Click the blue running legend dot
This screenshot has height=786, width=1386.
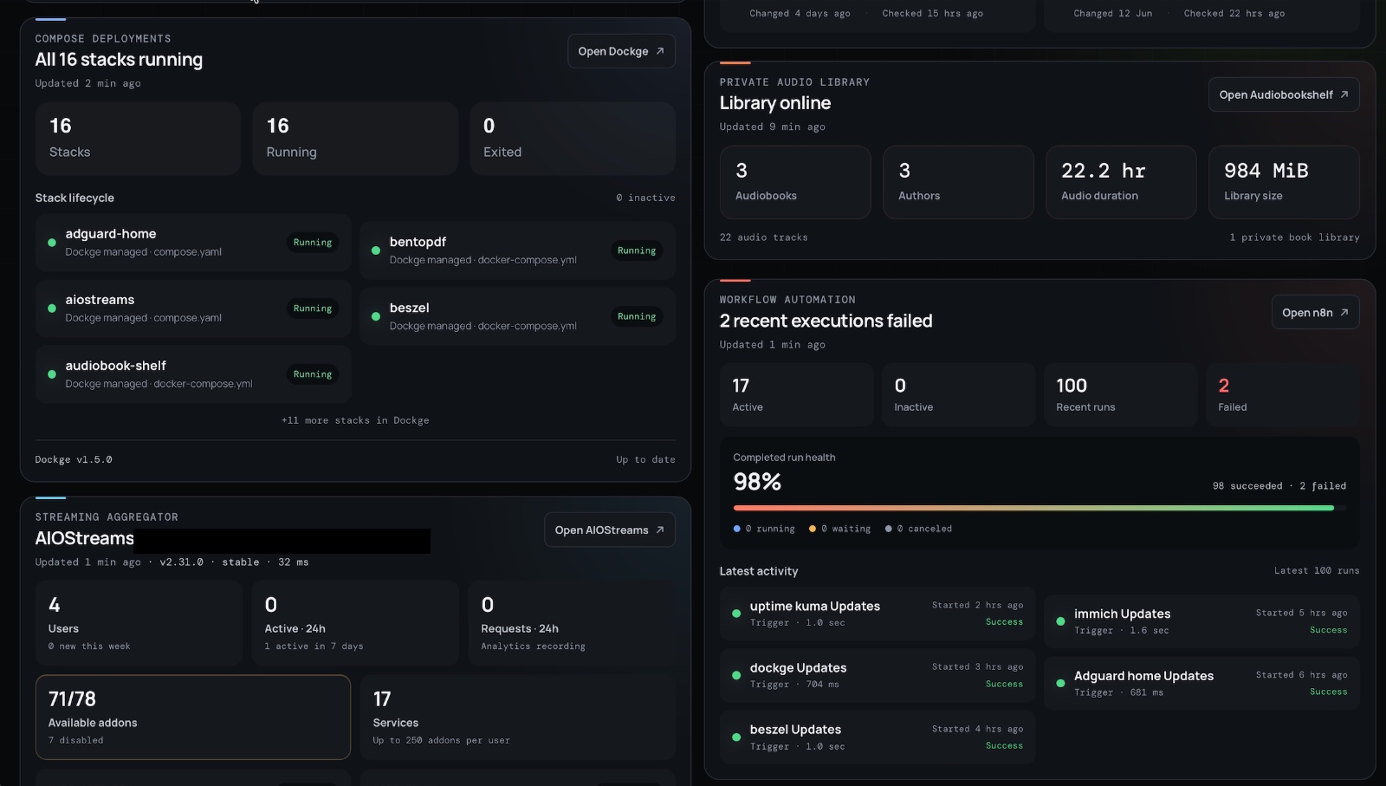click(737, 529)
